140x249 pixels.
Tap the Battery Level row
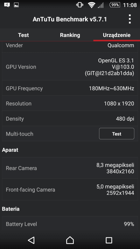70,224
